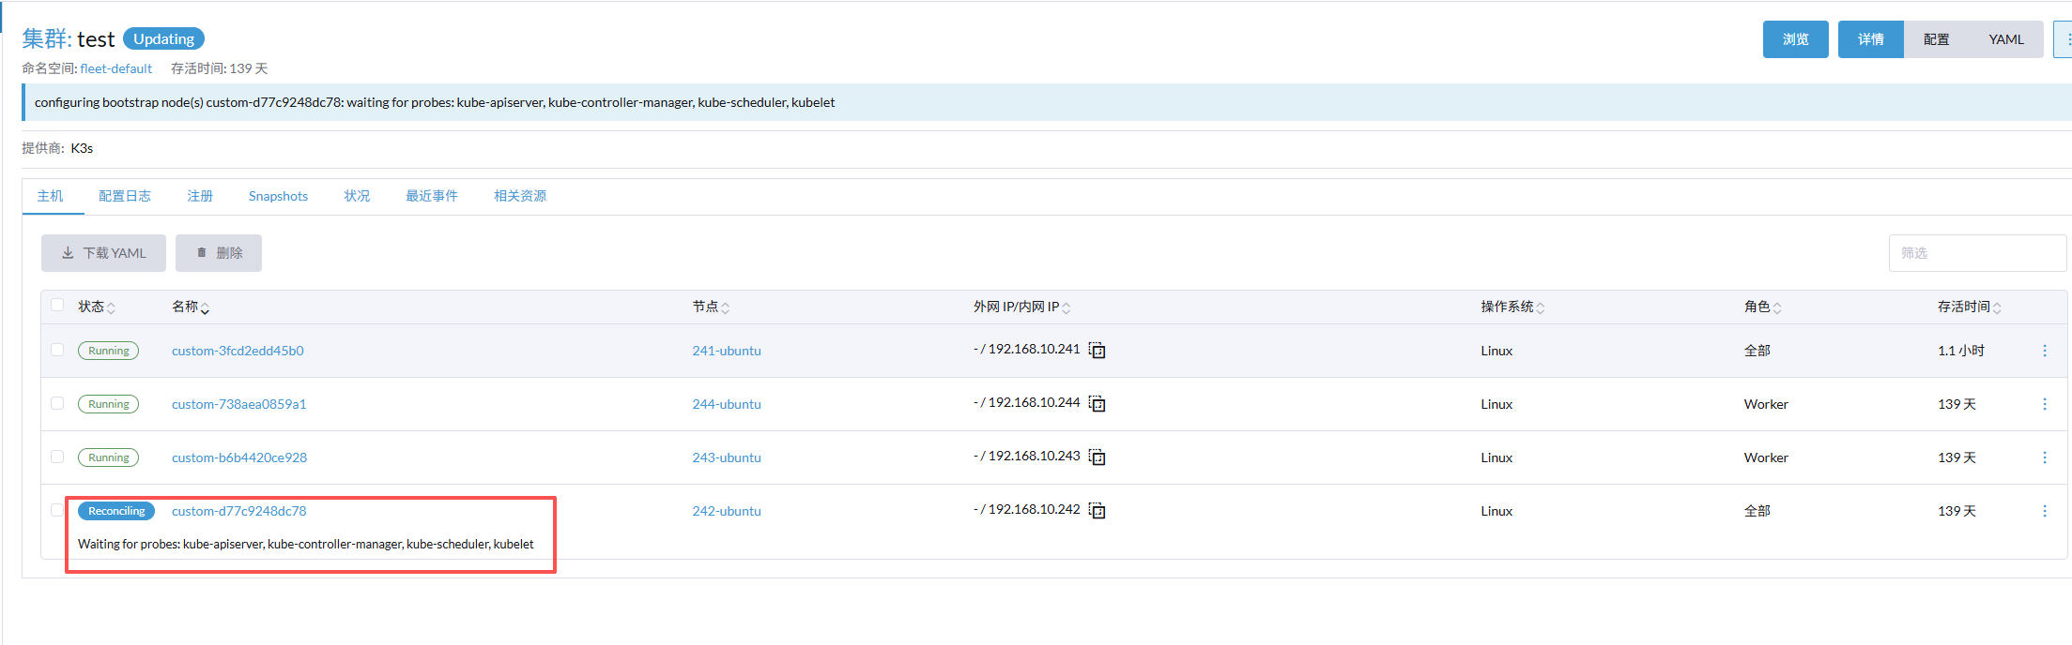The height and width of the screenshot is (645, 2072).
Task: Copy IP address 192.168.10.243
Action: (1097, 457)
